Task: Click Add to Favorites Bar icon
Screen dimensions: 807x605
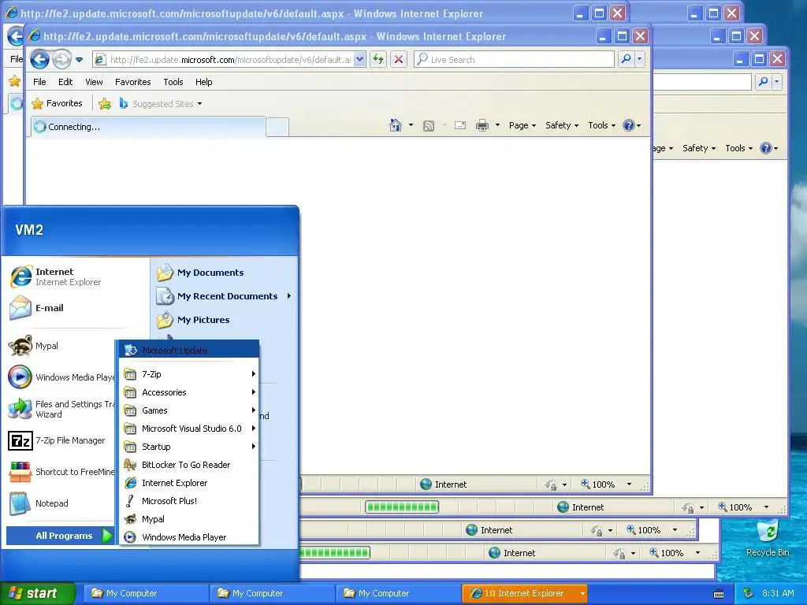Action: point(105,103)
